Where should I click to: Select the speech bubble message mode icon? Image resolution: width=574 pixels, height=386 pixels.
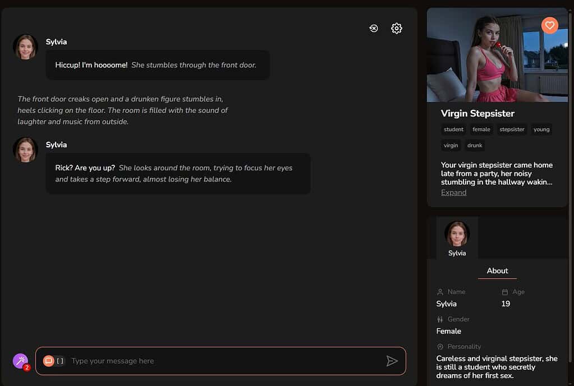[48, 361]
